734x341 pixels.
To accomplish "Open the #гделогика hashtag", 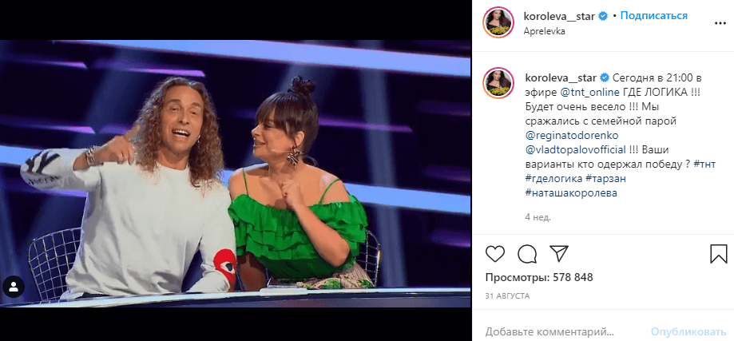I will [x=554, y=179].
